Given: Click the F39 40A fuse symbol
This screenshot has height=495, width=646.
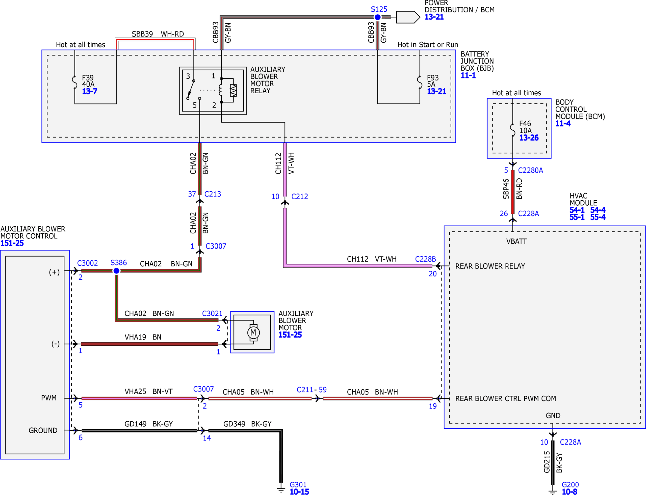Looking at the screenshot, I should point(75,82).
